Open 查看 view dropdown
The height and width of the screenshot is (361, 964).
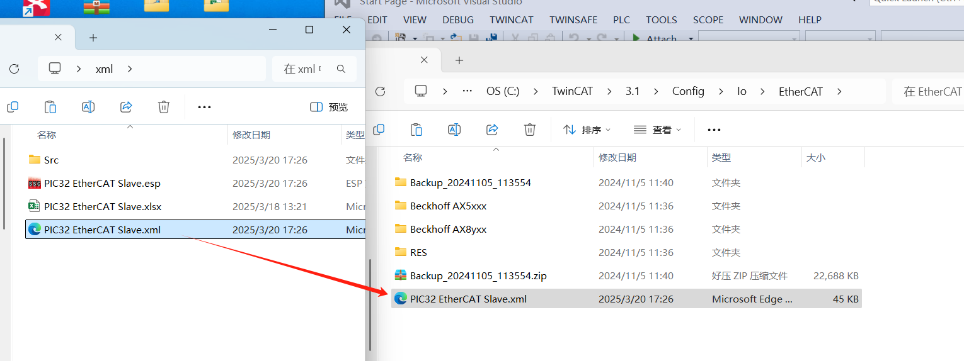tap(658, 130)
